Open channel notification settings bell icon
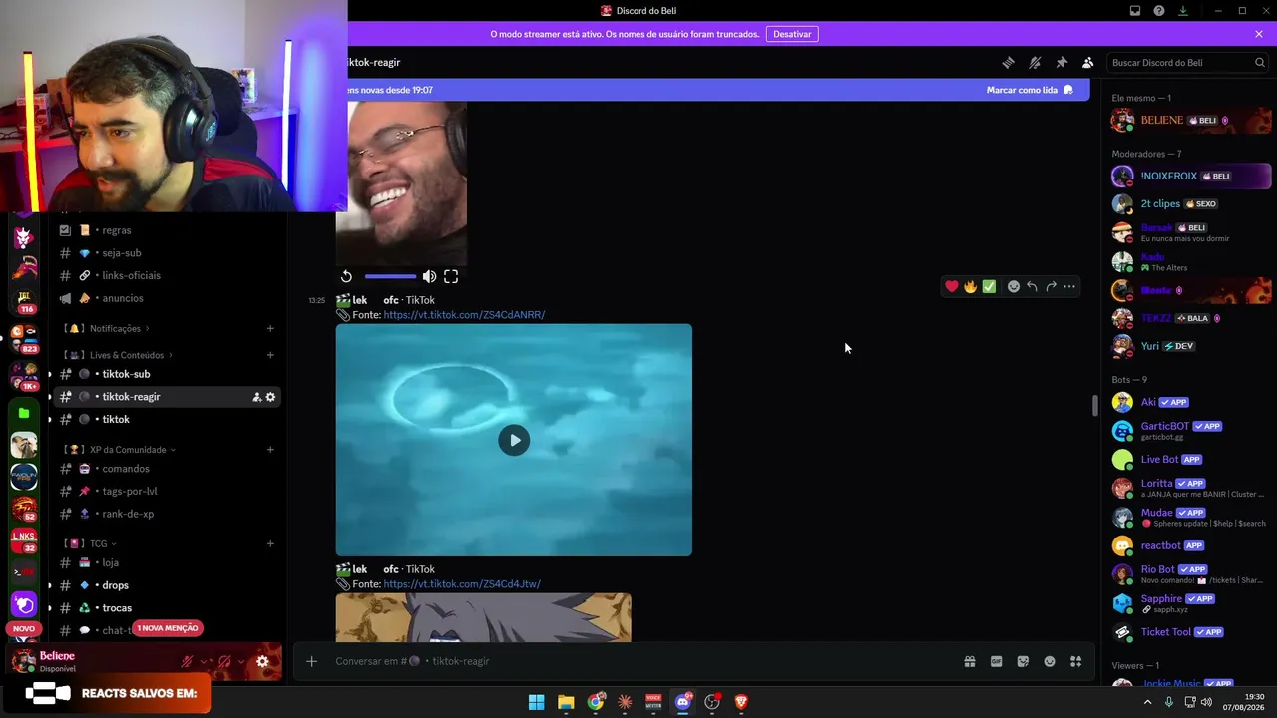Image resolution: width=1277 pixels, height=718 pixels. click(1035, 62)
